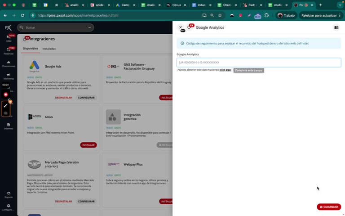Follow the 'click aquí' link
Screen dimensions: 345x216
pyautogui.click(x=226, y=70)
